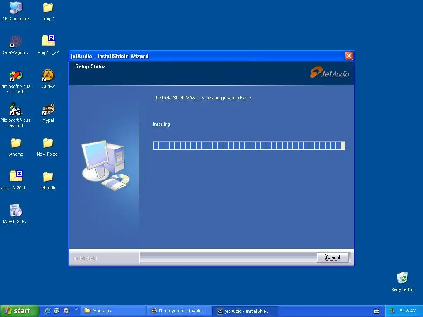423x317 pixels.
Task: Click the 5:18 AM clock
Action: (x=408, y=311)
